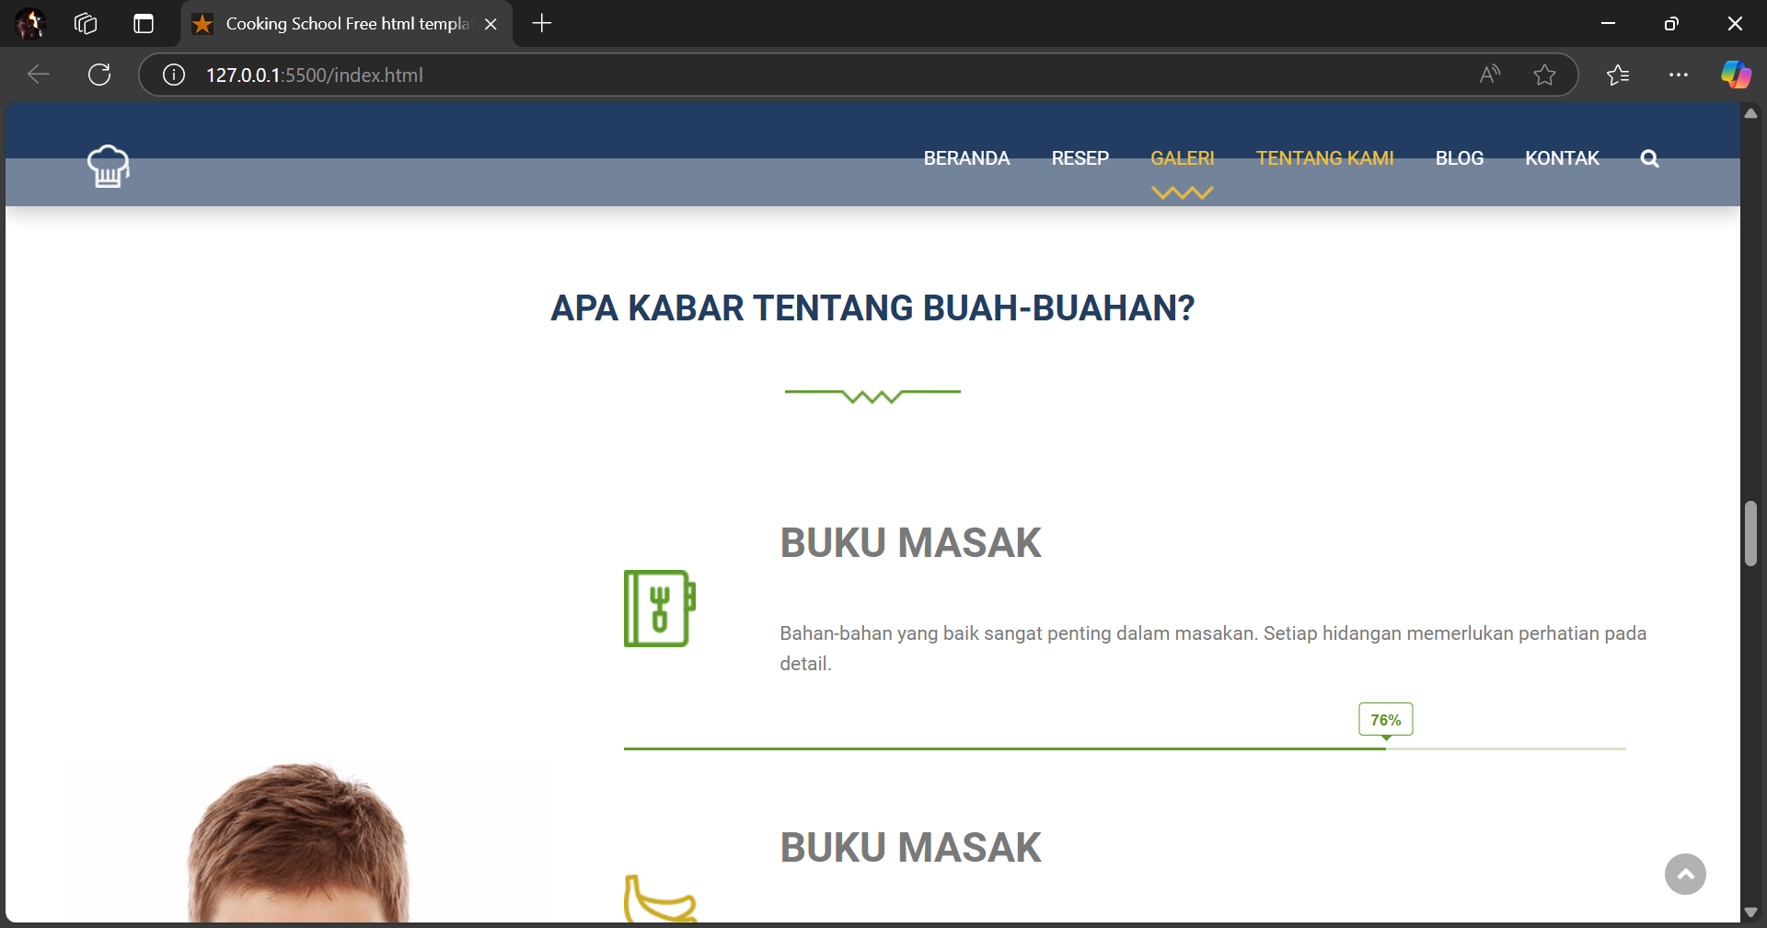This screenshot has width=1767, height=928.
Task: Open a new browser tab
Action: 542,24
